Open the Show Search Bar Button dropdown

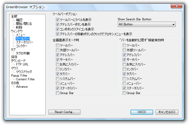point(147,24)
